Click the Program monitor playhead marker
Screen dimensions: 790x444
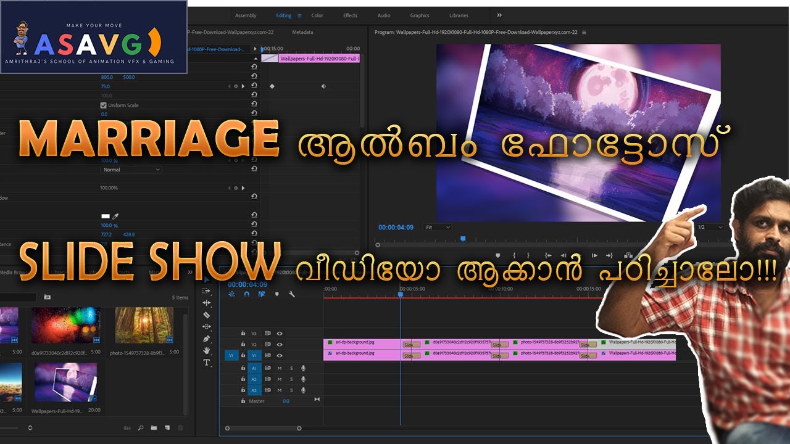463,239
